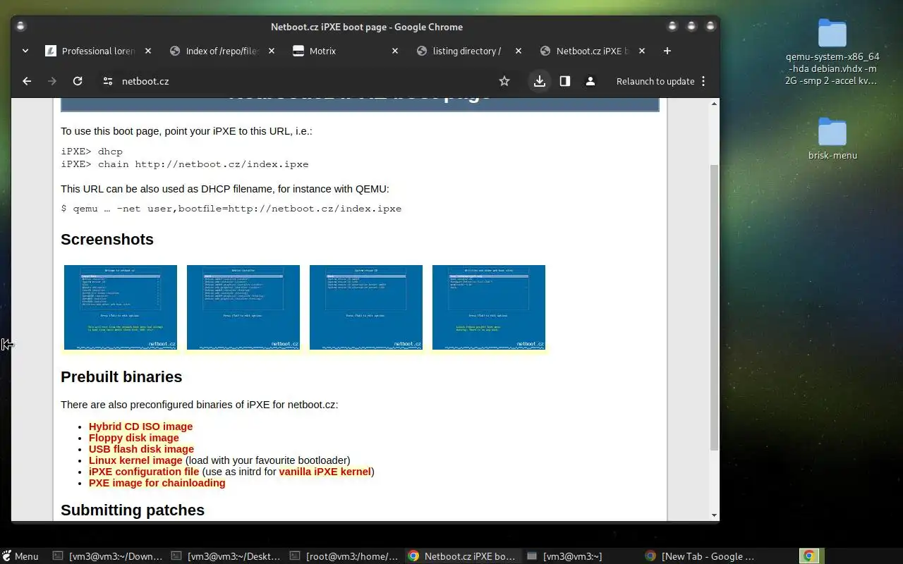This screenshot has width=903, height=564.
Task: Open the Menu button on taskbar
Action: tap(20, 556)
